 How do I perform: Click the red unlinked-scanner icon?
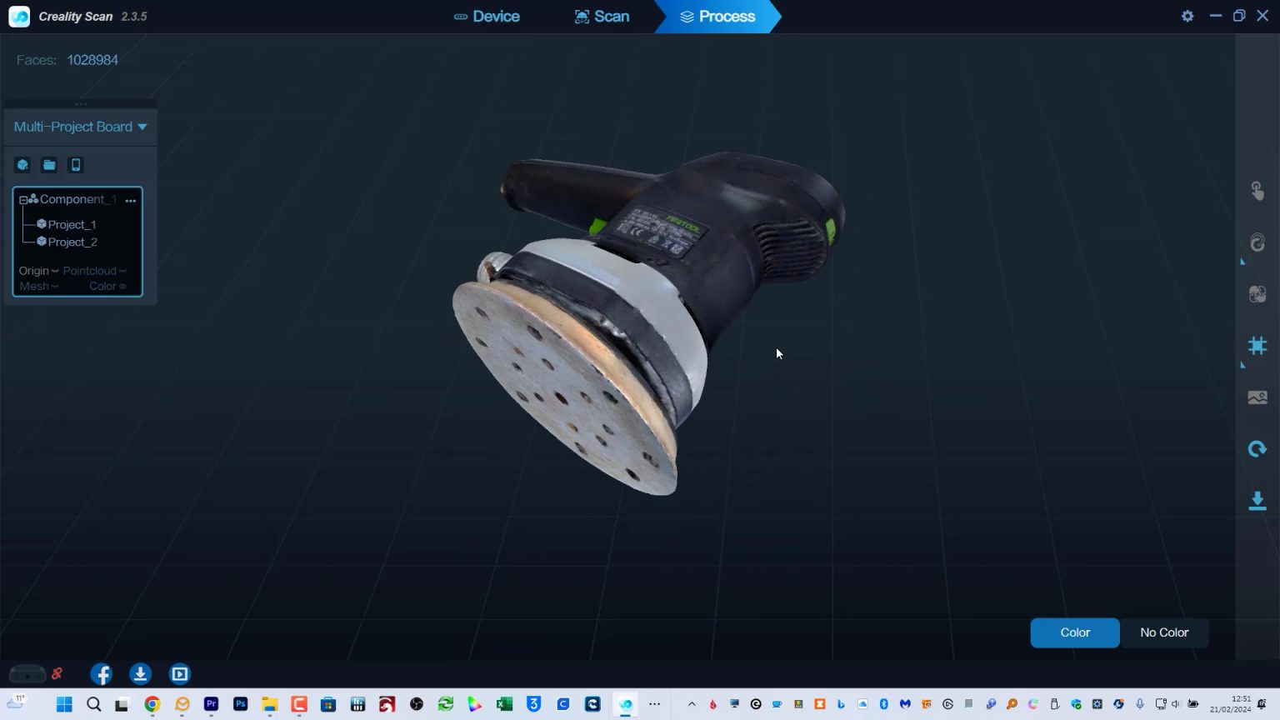57,673
